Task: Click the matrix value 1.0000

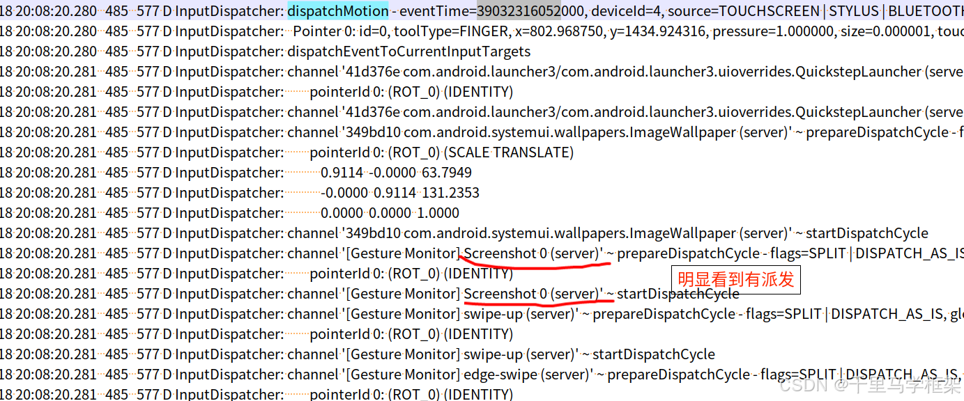Action: point(437,213)
